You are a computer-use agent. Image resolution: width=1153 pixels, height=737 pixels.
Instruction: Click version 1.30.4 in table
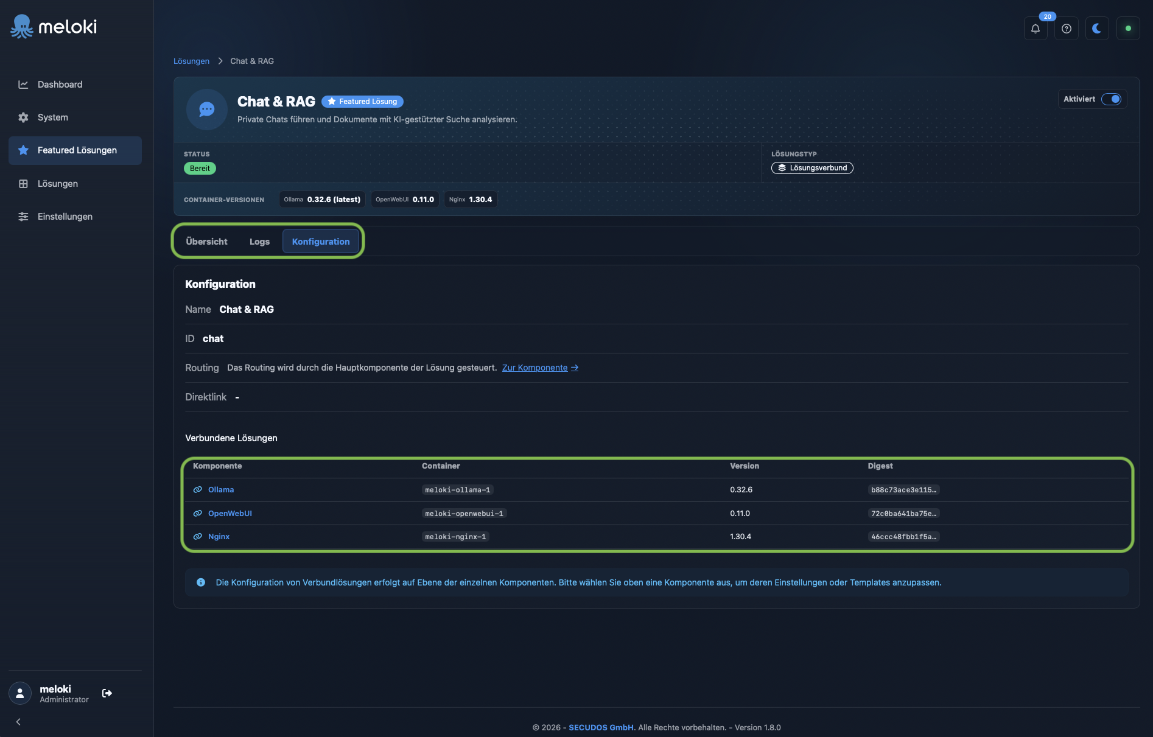click(x=741, y=537)
